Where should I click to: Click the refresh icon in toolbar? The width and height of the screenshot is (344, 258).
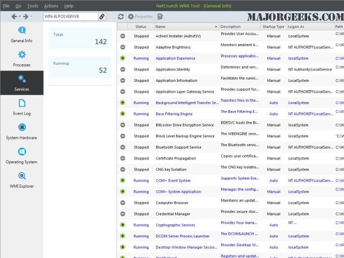(x=121, y=16)
